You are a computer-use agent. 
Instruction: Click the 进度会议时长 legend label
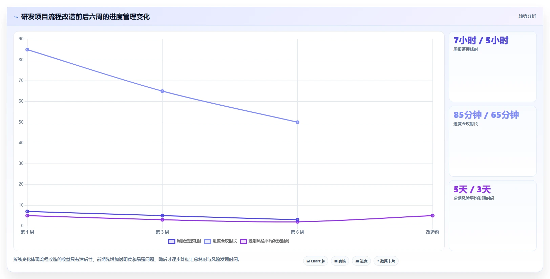tap(225, 241)
